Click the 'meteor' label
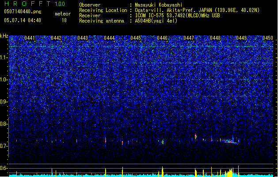 click(x=63, y=14)
